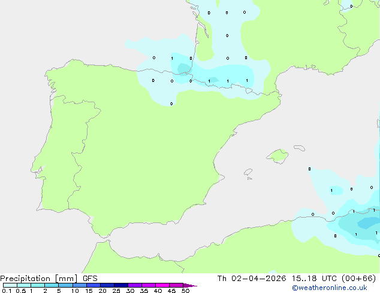
Task: Select the 2–5 mm legend color swatch
Action: point(52,285)
